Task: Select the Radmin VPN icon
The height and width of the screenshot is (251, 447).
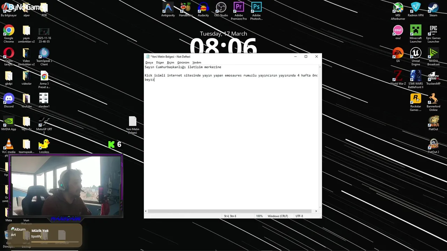Action: [416, 9]
